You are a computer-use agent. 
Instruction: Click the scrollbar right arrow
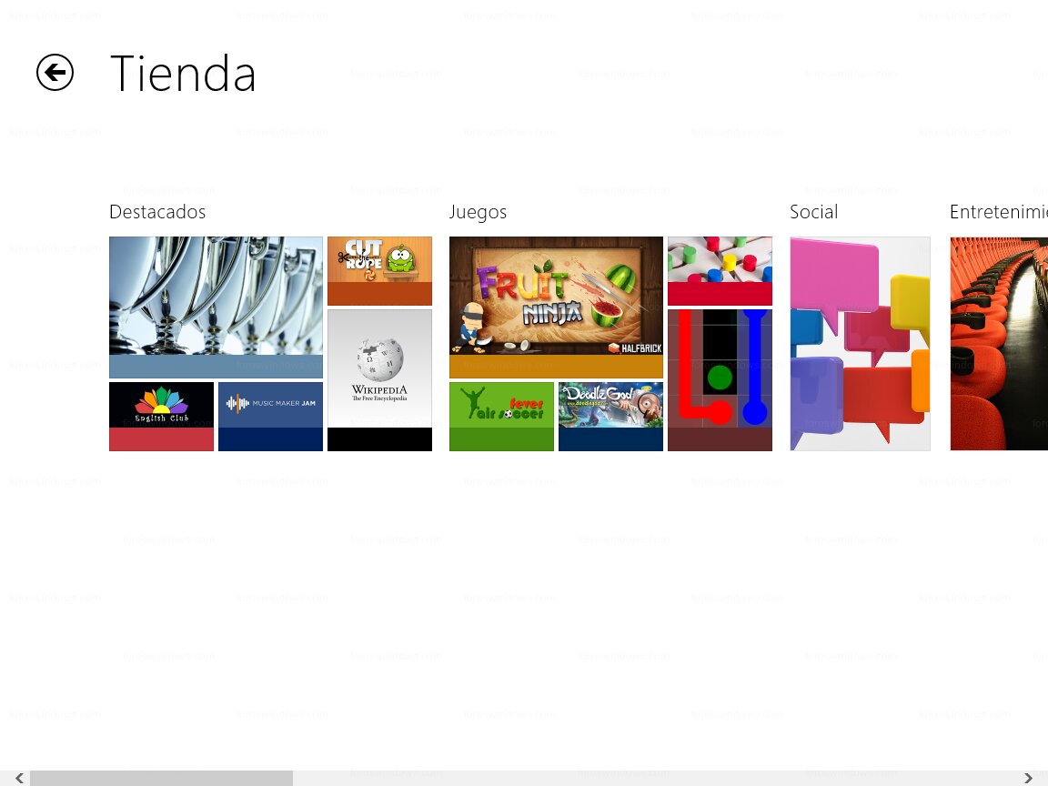tap(1028, 778)
